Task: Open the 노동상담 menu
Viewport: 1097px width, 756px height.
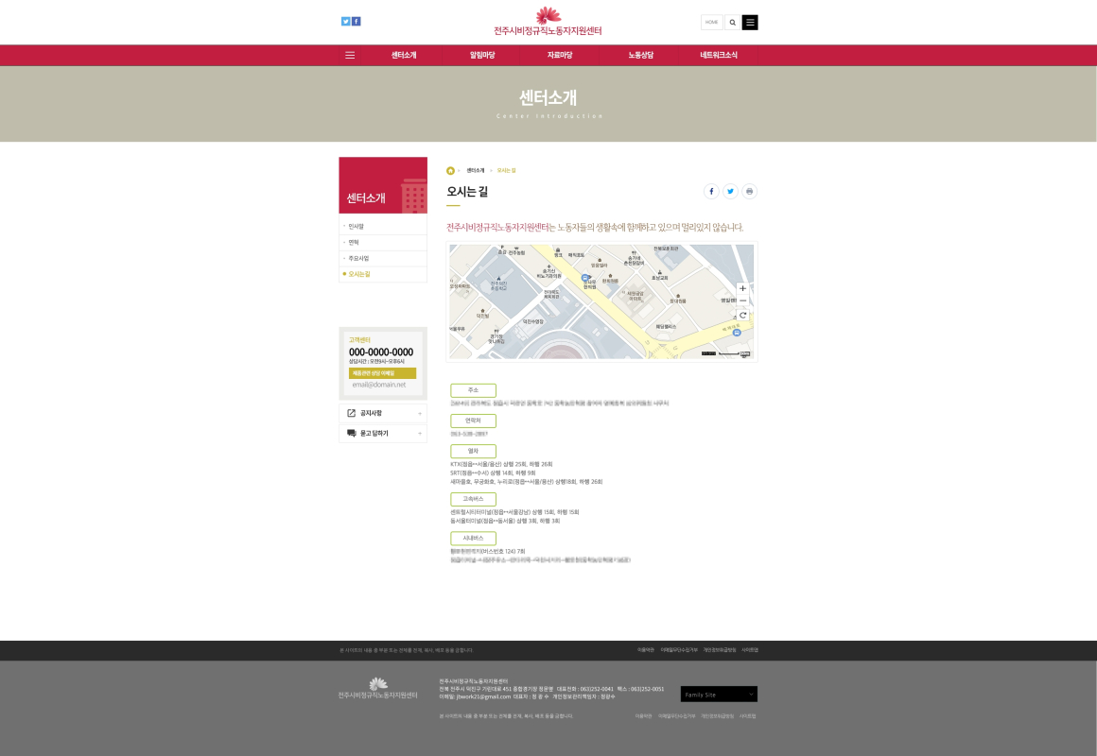Action: [641, 55]
